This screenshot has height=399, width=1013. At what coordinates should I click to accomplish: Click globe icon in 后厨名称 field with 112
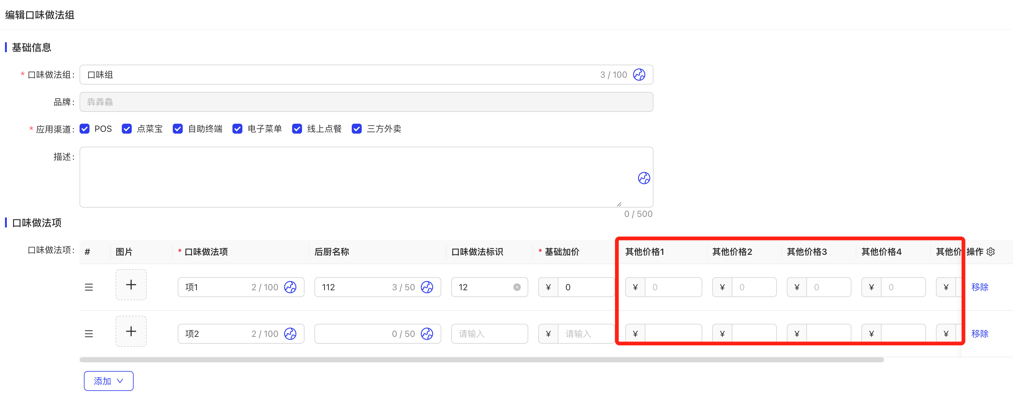coord(427,287)
